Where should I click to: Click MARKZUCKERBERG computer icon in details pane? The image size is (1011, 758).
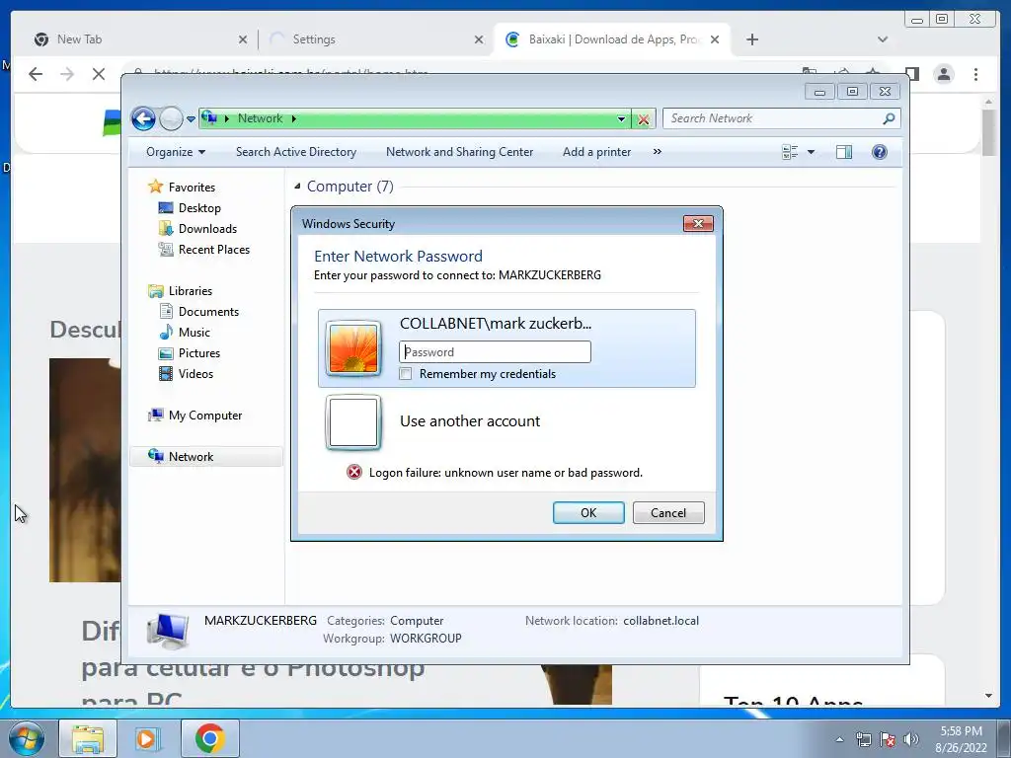168,630
